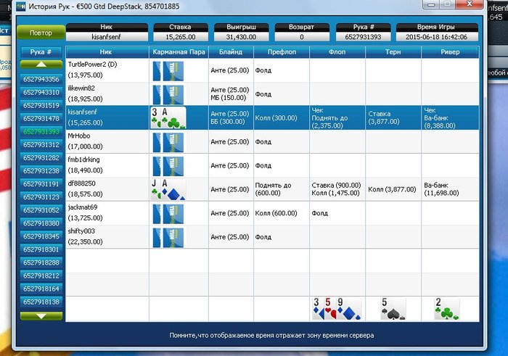
Task: Click shifty003's face-down cards
Action: pos(168,238)
